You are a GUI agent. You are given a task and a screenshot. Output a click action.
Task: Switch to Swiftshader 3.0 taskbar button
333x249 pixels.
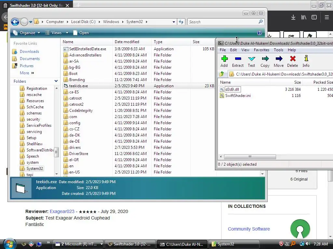pyautogui.click(x=130, y=244)
